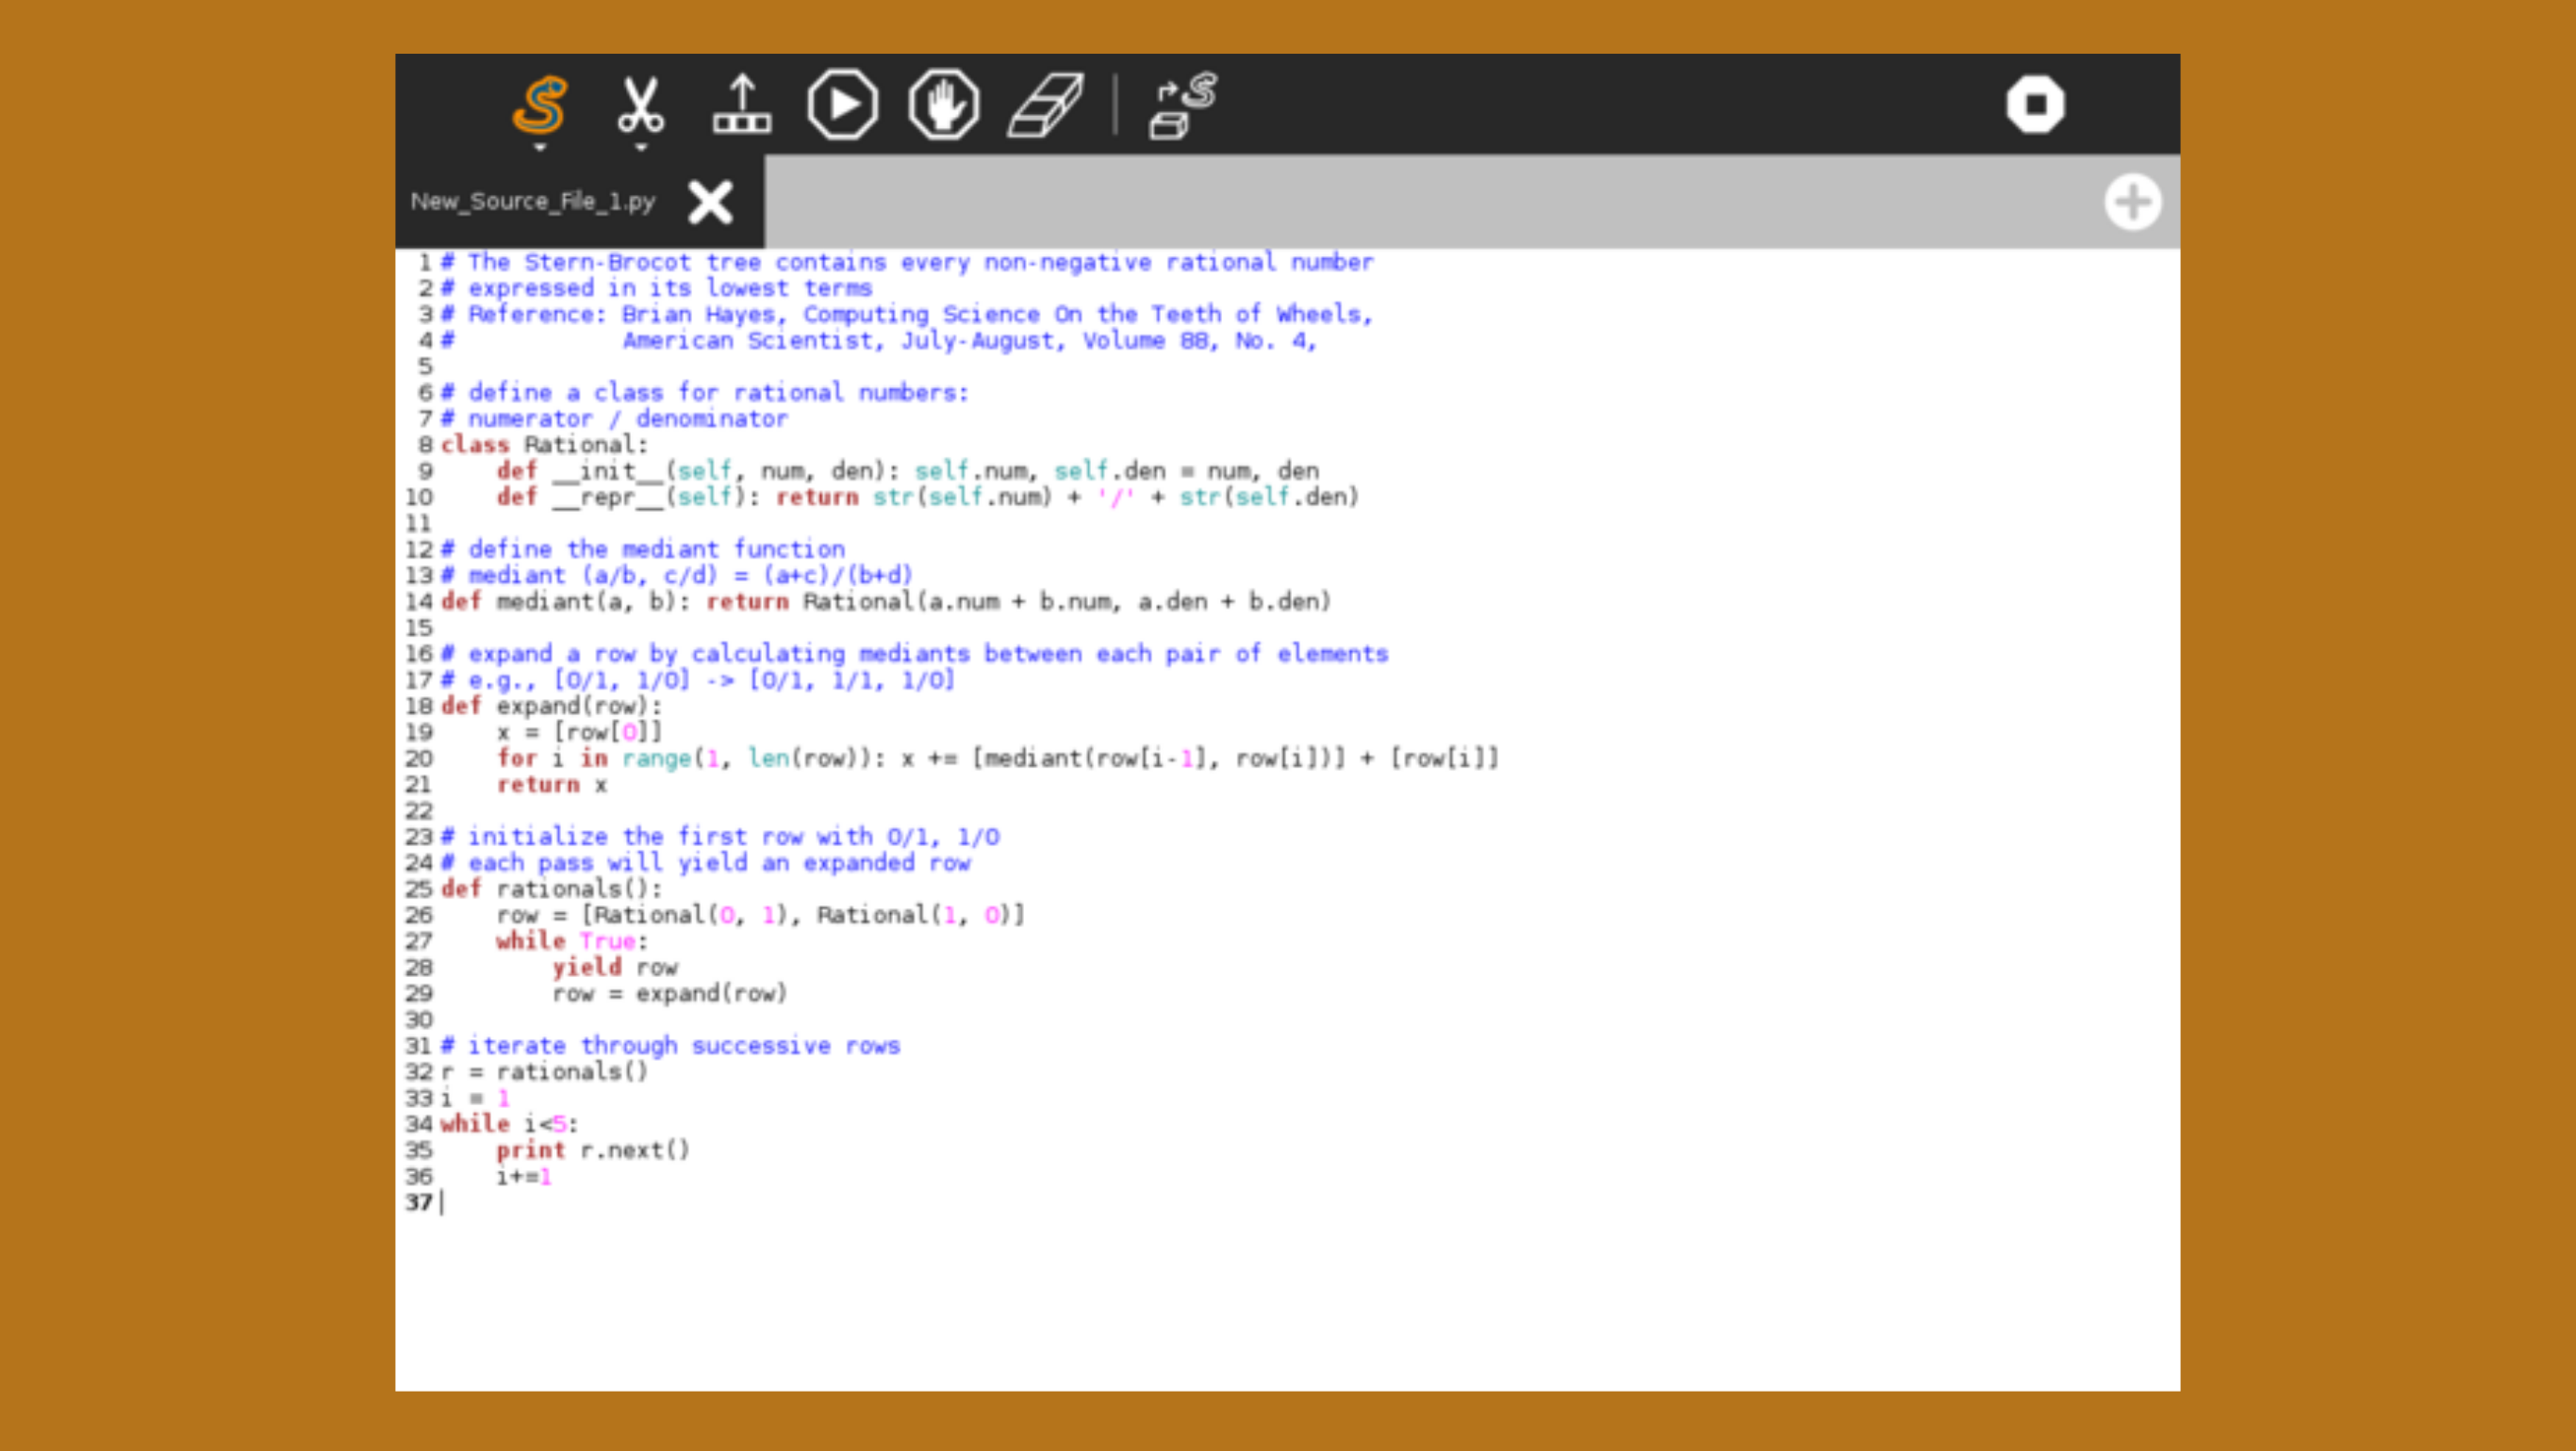The image size is (2576, 1451).
Task: Click the orange Pippy snake activity icon
Action: click(x=540, y=104)
